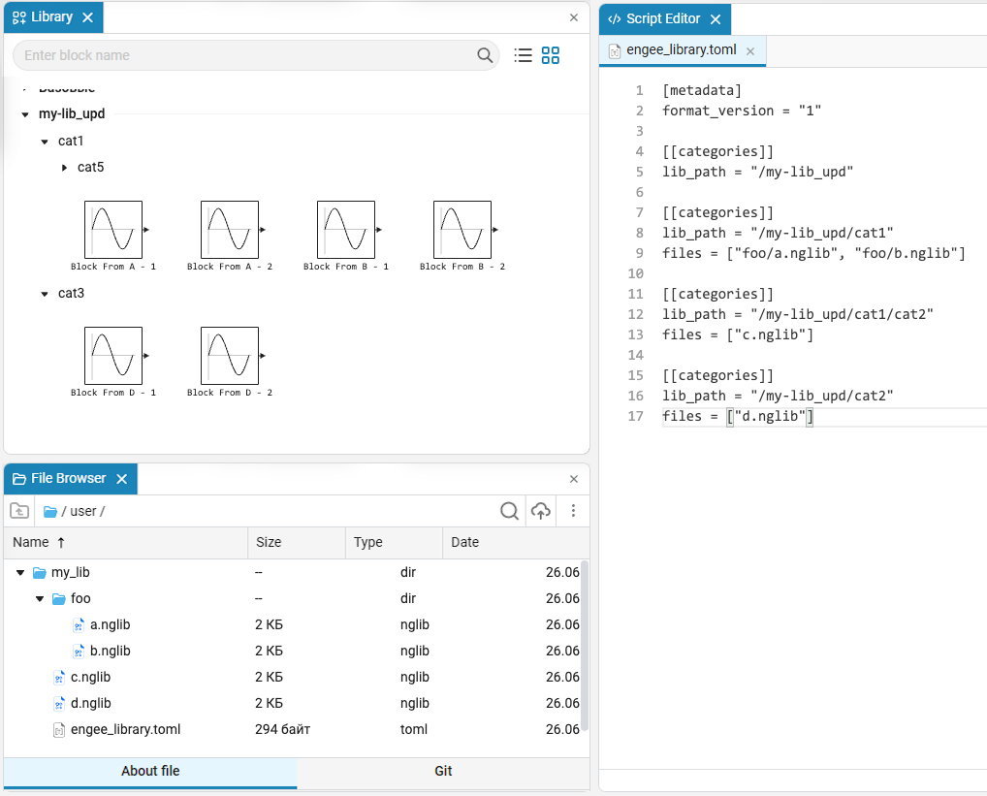Image resolution: width=987 pixels, height=796 pixels.
Task: Select the Block From B - 1 thumbnail
Action: 346,230
